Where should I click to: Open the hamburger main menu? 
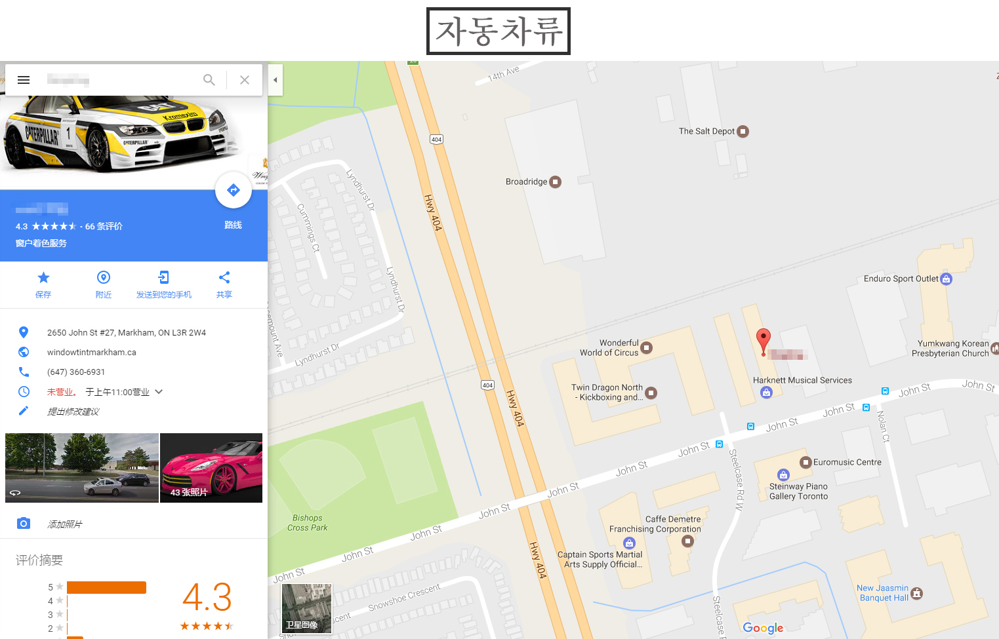(x=24, y=80)
